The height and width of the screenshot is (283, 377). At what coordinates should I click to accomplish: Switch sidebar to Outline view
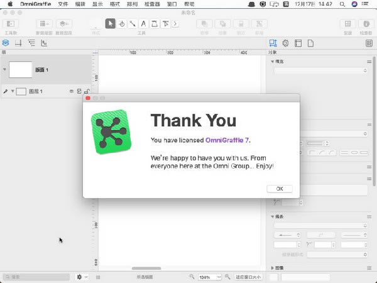31,43
